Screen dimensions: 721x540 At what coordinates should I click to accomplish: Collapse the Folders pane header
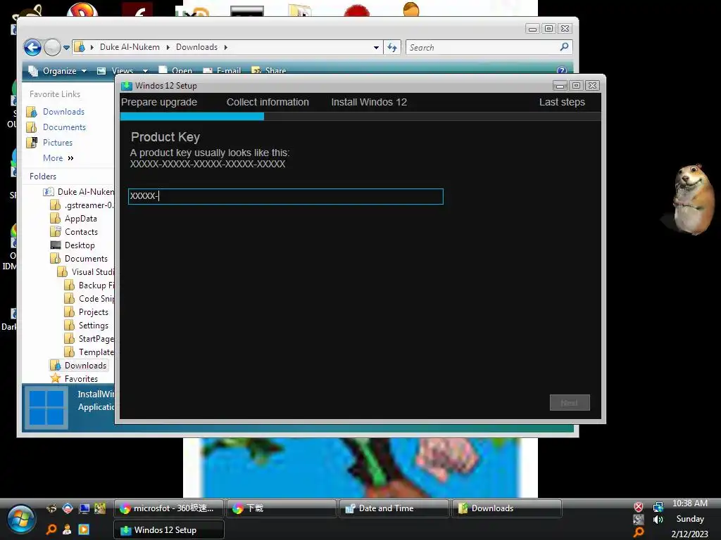click(x=43, y=176)
